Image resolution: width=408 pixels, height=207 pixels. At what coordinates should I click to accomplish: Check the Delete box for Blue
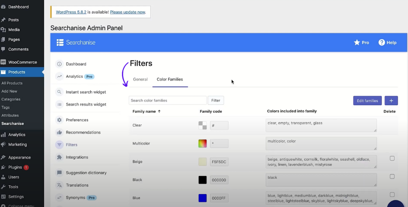(x=392, y=195)
